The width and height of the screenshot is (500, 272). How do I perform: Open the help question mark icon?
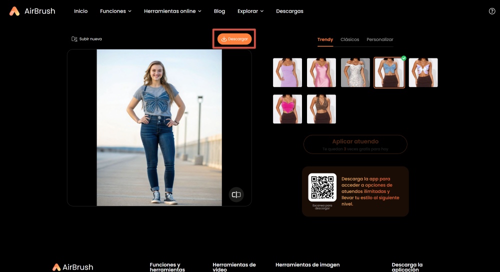tap(491, 11)
